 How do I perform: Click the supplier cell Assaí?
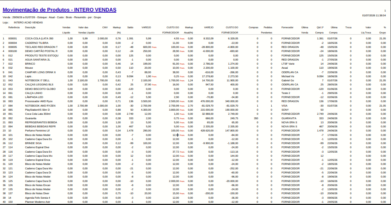point(285,68)
